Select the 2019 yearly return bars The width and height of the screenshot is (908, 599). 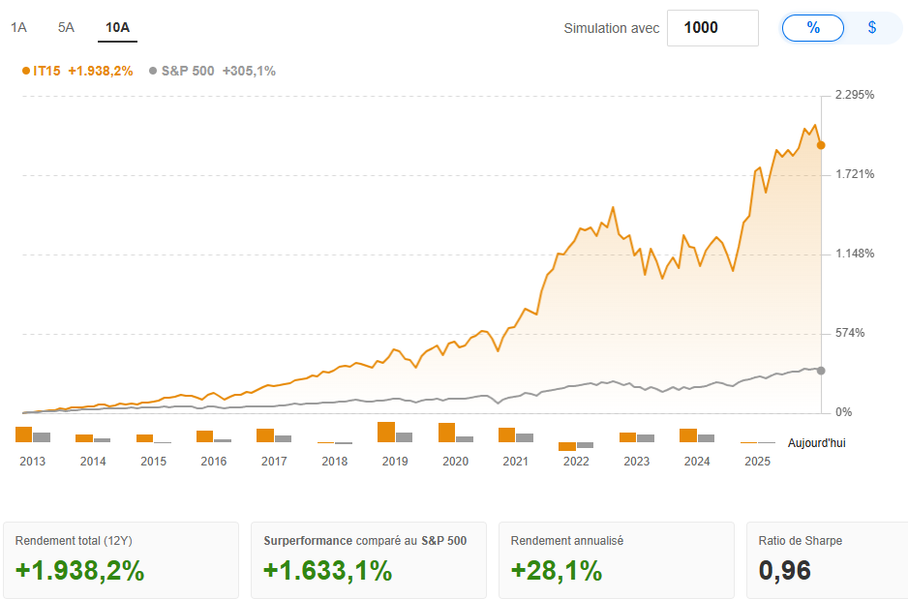coord(395,434)
